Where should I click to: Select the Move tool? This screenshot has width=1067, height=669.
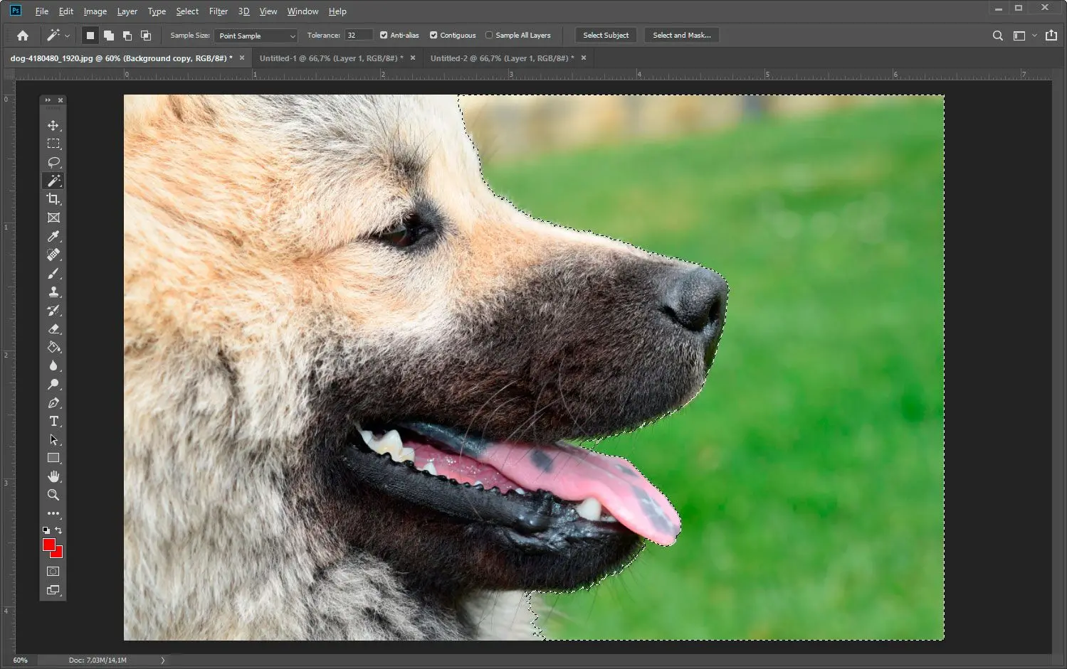pos(53,125)
